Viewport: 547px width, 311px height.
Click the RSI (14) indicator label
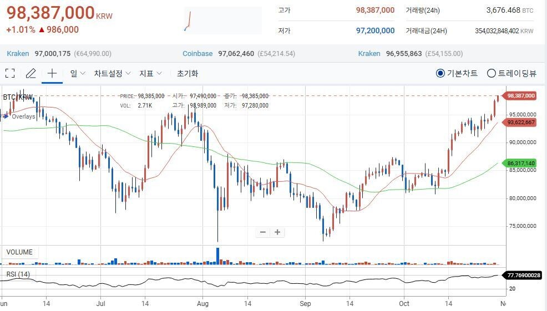click(18, 274)
